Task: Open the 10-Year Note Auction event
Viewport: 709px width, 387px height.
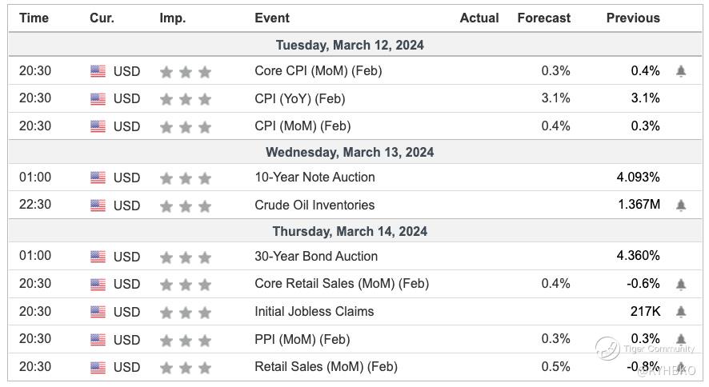Action: point(314,178)
